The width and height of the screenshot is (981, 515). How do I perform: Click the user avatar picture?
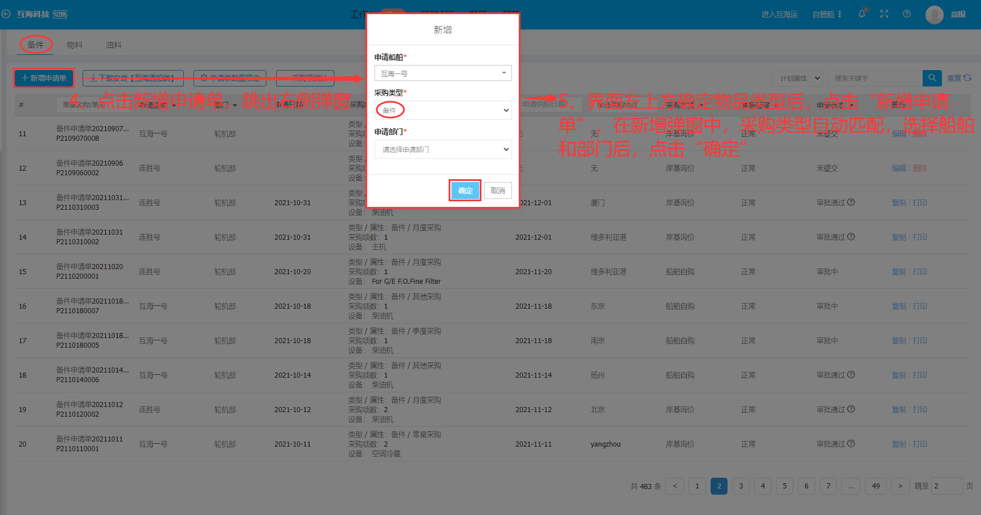pyautogui.click(x=935, y=15)
